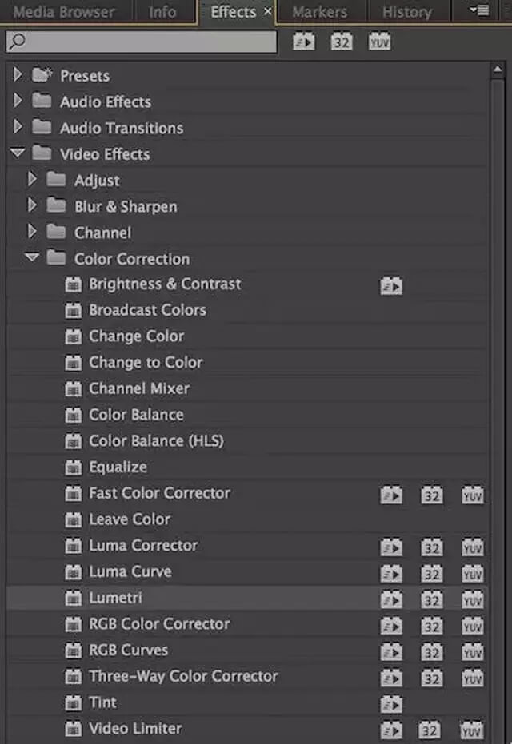Viewport: 512px width, 744px height.
Task: Click the Luma Curve 32-bit badge icon
Action: tap(432, 573)
